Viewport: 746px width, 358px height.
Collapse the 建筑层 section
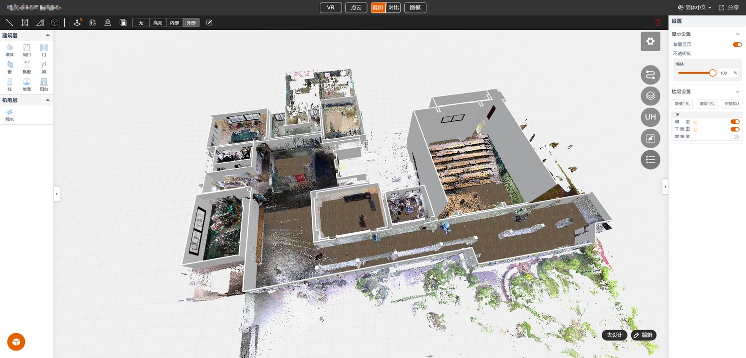point(48,35)
